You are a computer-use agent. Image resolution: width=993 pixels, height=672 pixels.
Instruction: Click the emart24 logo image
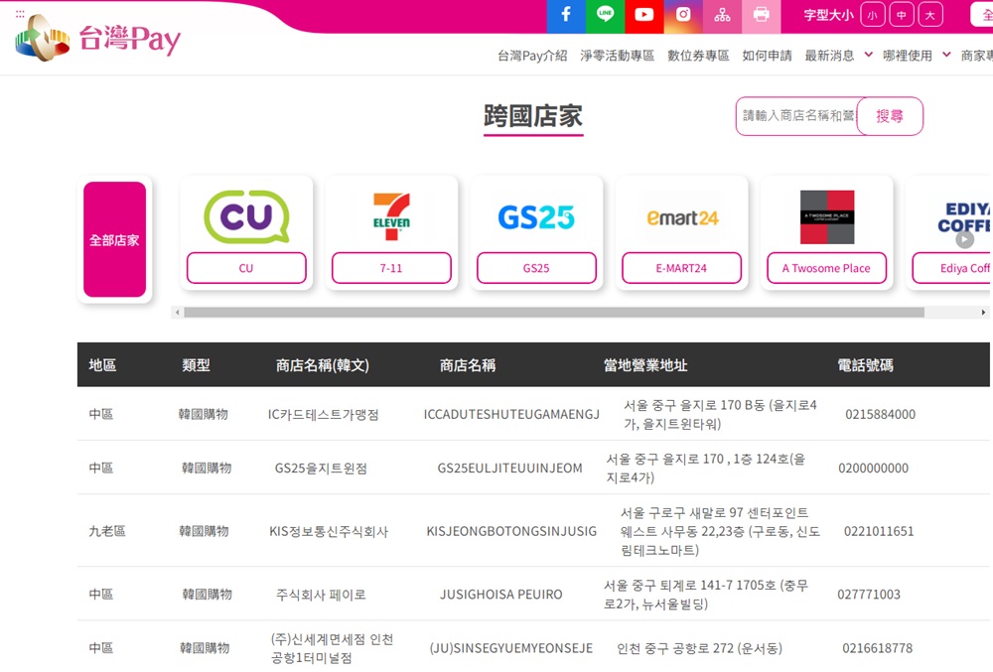[x=682, y=218]
